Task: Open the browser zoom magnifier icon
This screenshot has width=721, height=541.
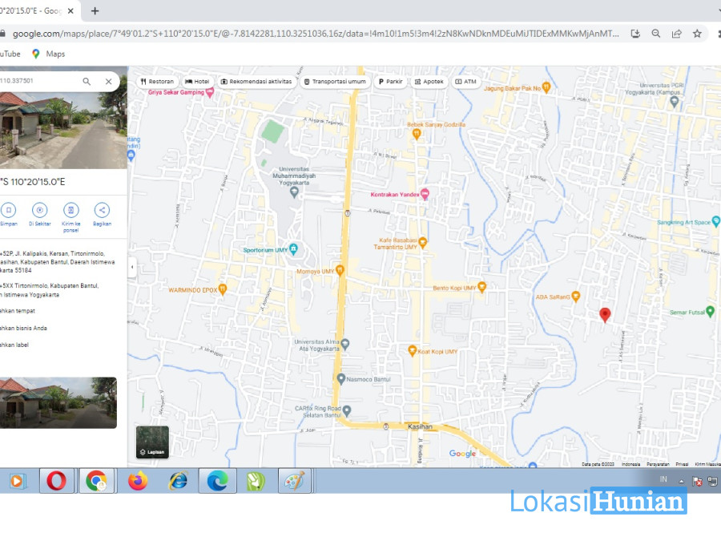Action: tap(655, 34)
